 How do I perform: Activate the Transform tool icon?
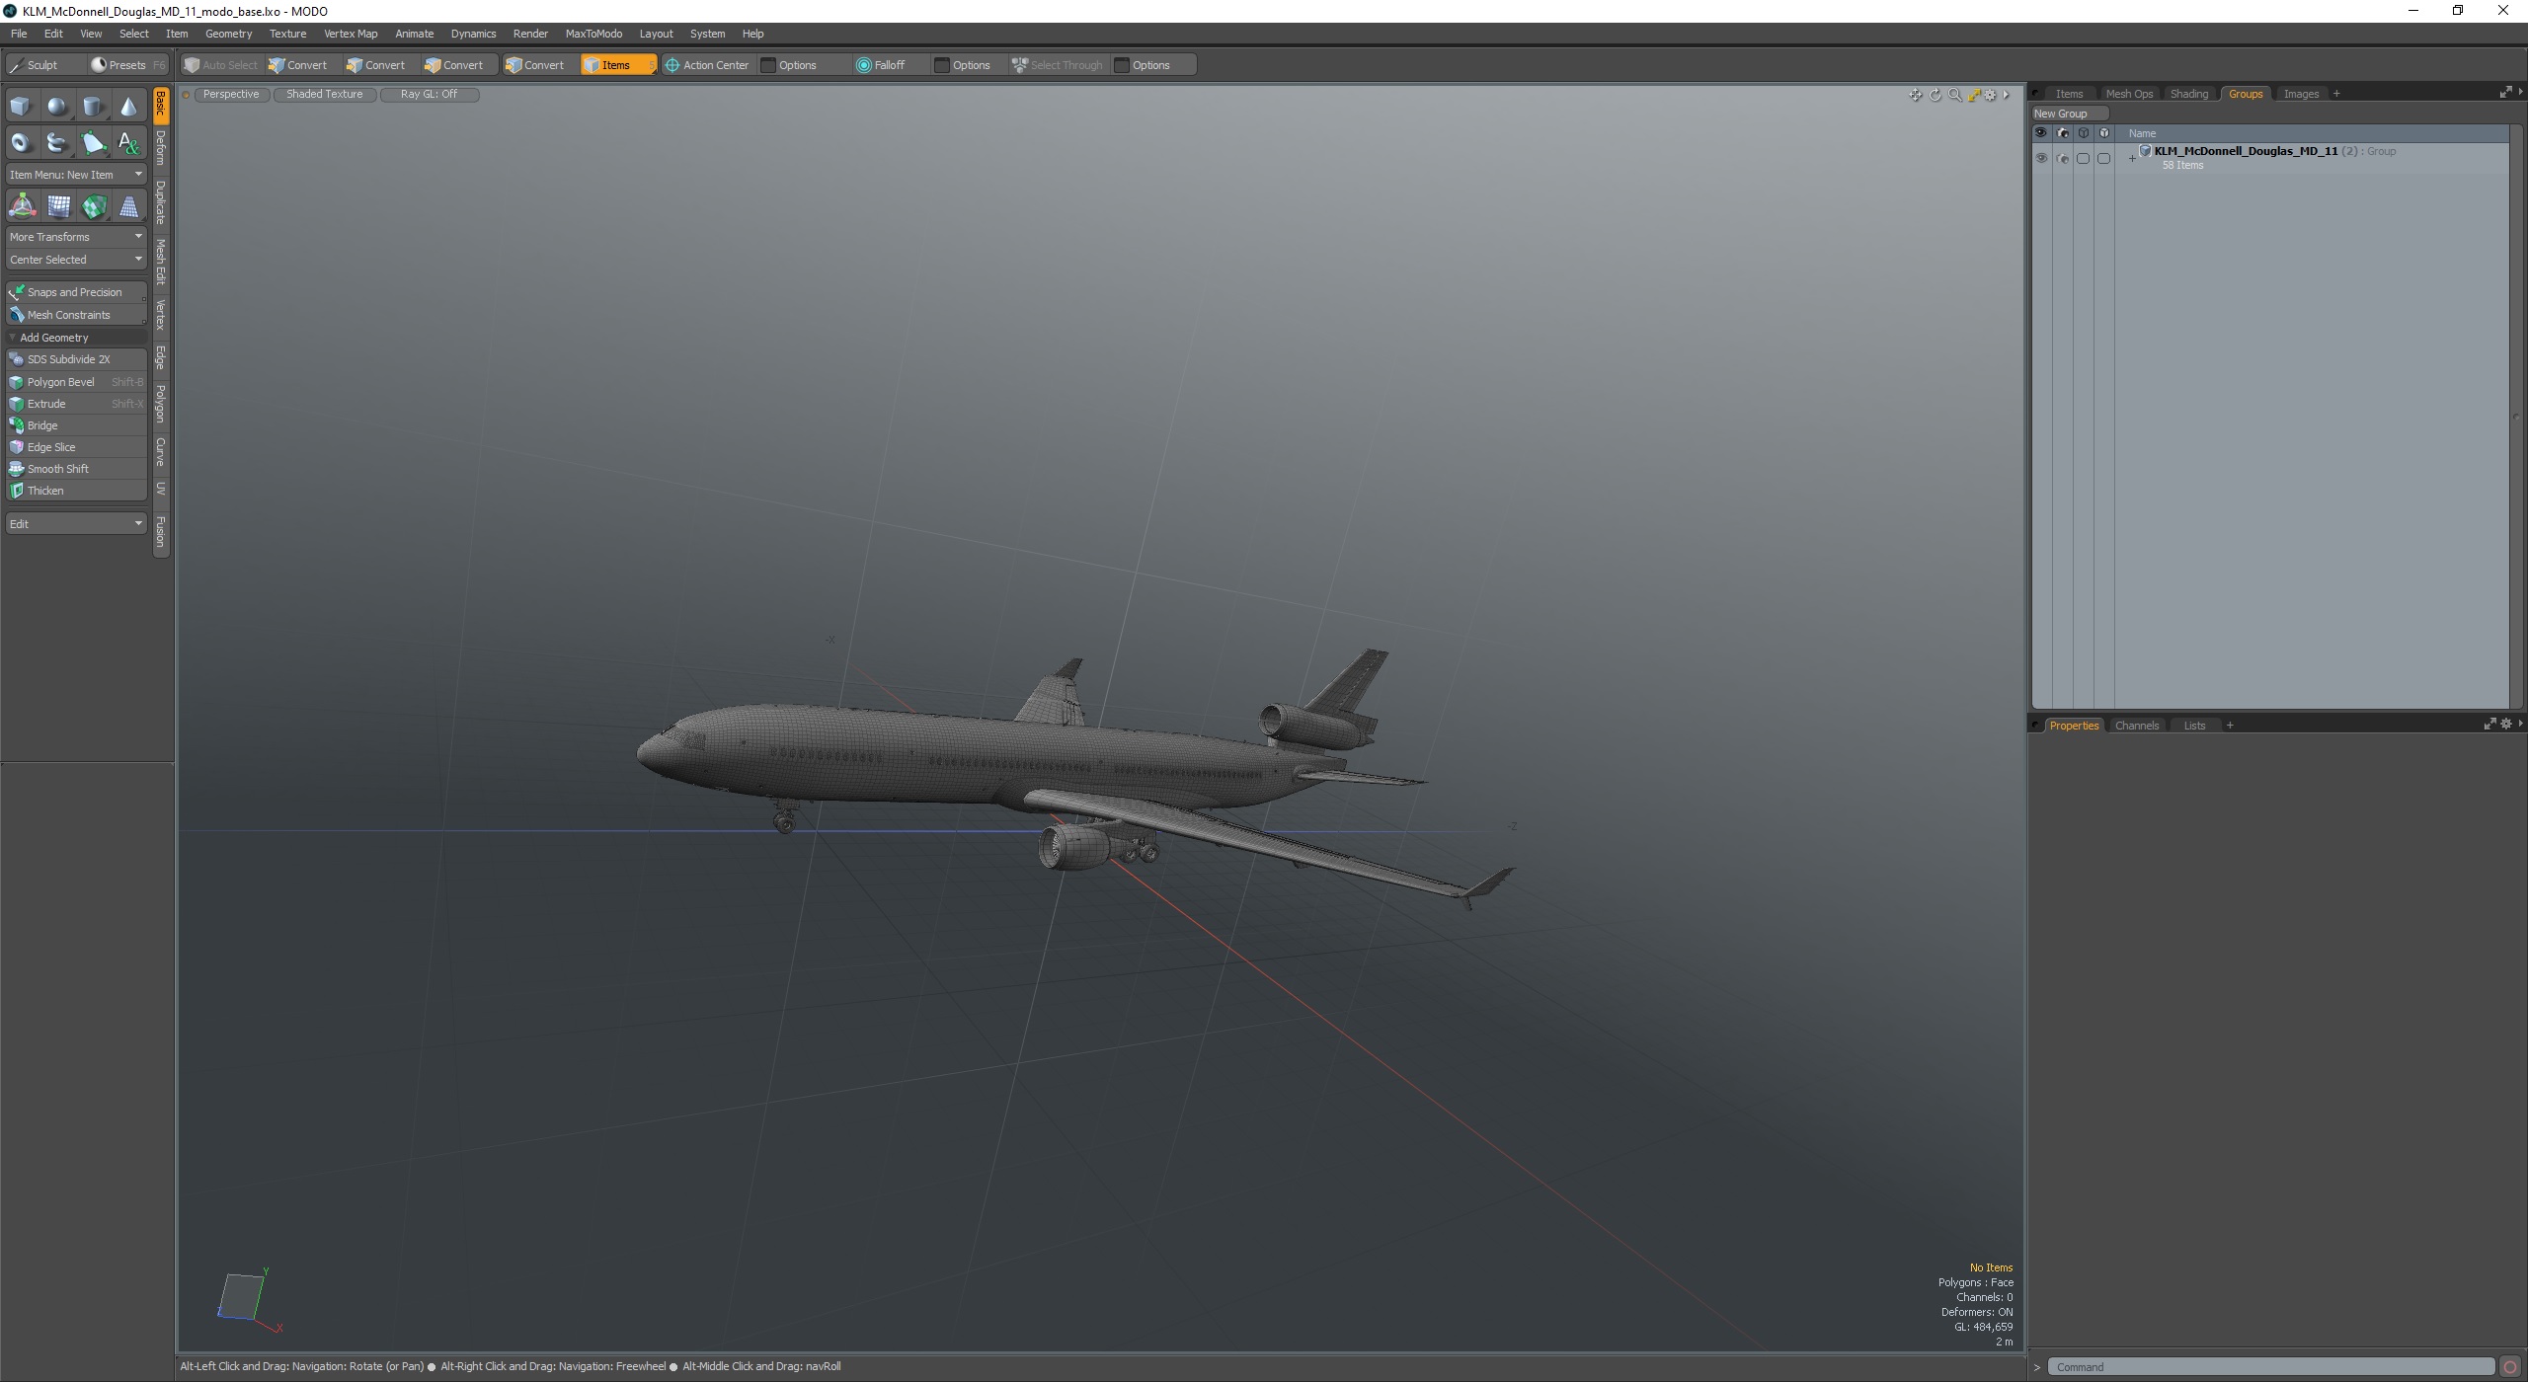coord(22,206)
